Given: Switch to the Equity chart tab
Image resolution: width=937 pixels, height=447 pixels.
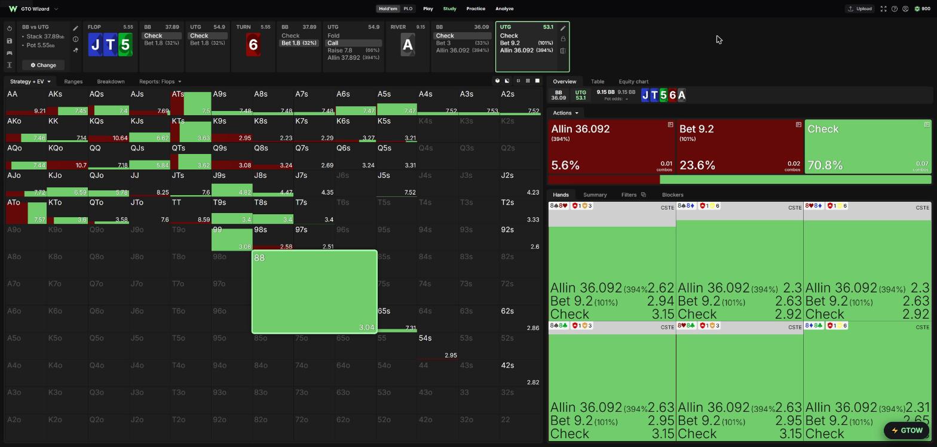Looking at the screenshot, I should [x=633, y=82].
